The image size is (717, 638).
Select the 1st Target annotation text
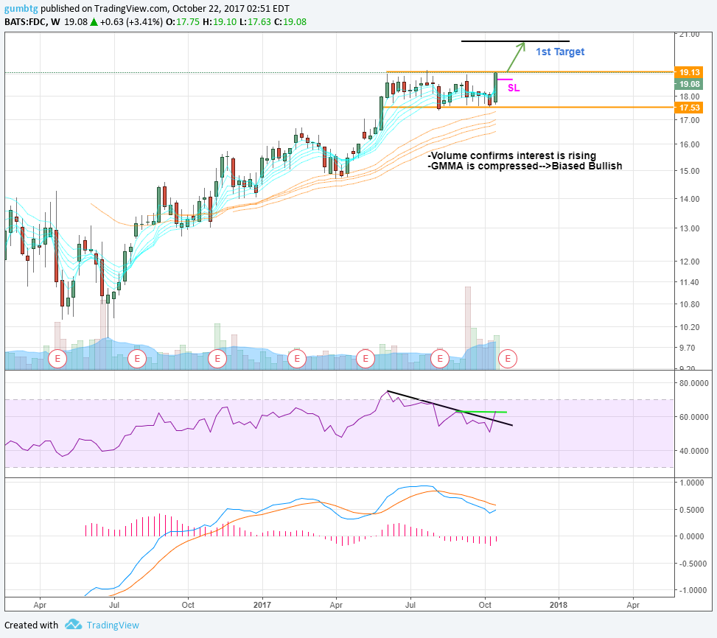pos(560,52)
